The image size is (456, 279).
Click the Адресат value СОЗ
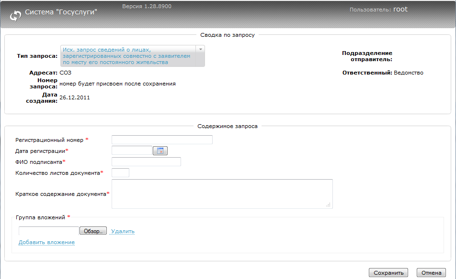click(66, 73)
